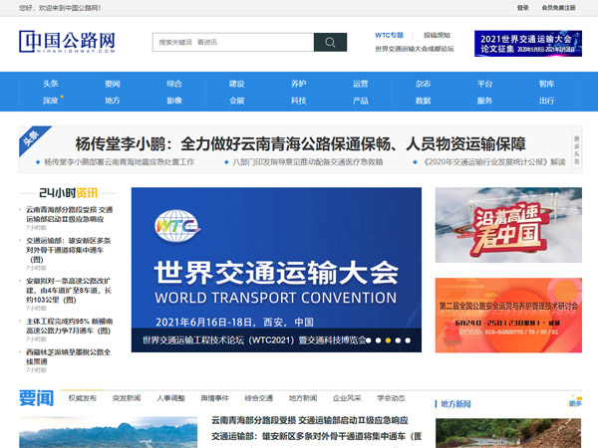Focus the keyword search input field
598x448 pixels.
click(233, 42)
